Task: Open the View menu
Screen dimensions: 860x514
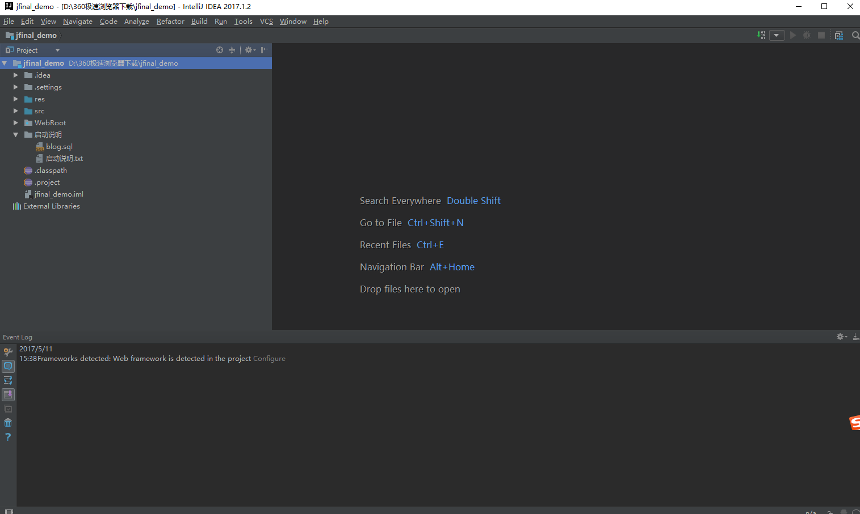Action: tap(48, 22)
